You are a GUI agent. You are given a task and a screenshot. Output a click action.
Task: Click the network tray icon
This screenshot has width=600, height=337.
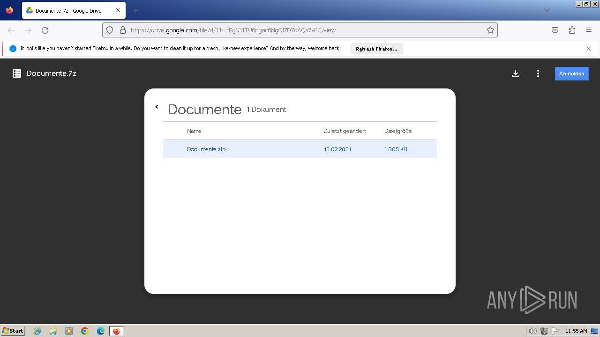click(x=544, y=331)
